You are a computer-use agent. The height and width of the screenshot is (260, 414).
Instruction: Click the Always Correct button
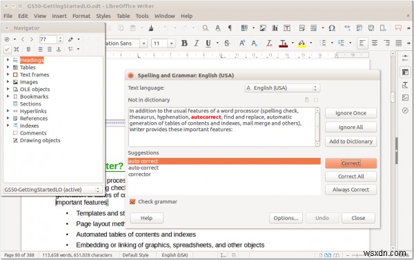(351, 190)
